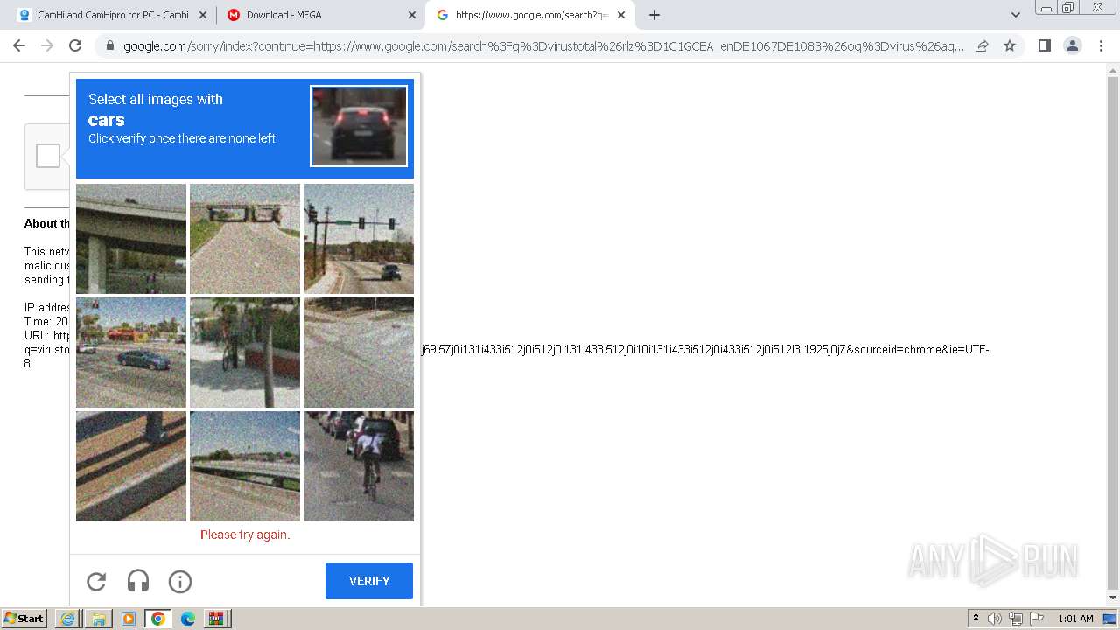Viewport: 1120px width, 630px height.
Task: Open a new browser tab
Action: point(654,15)
